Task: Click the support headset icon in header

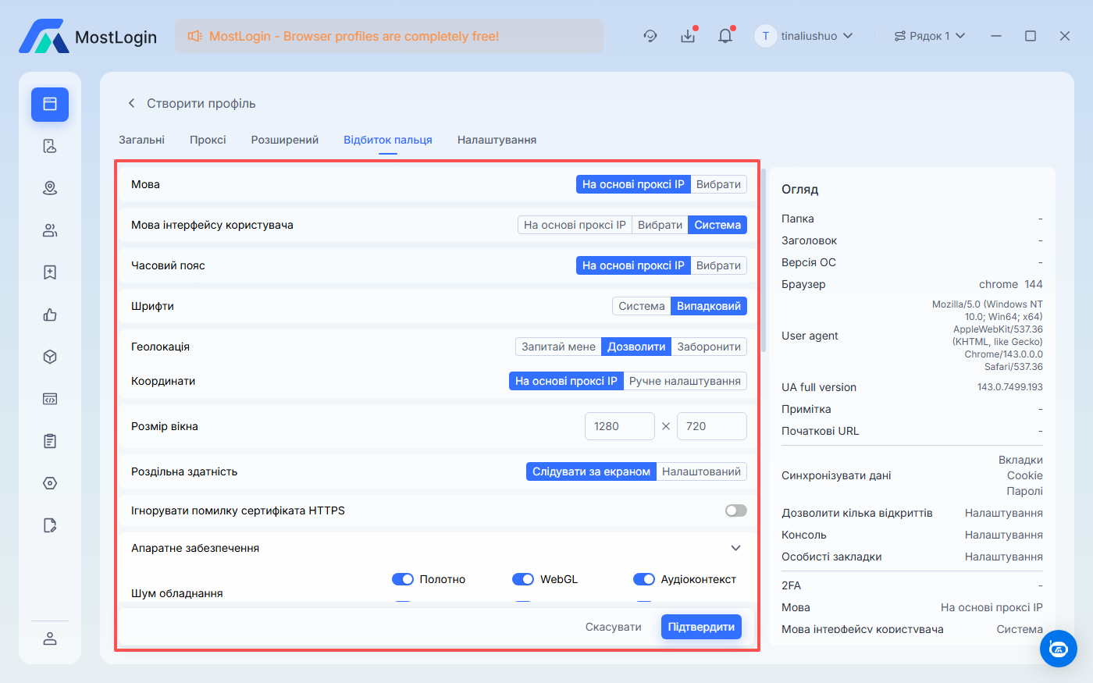Action: [x=650, y=36]
